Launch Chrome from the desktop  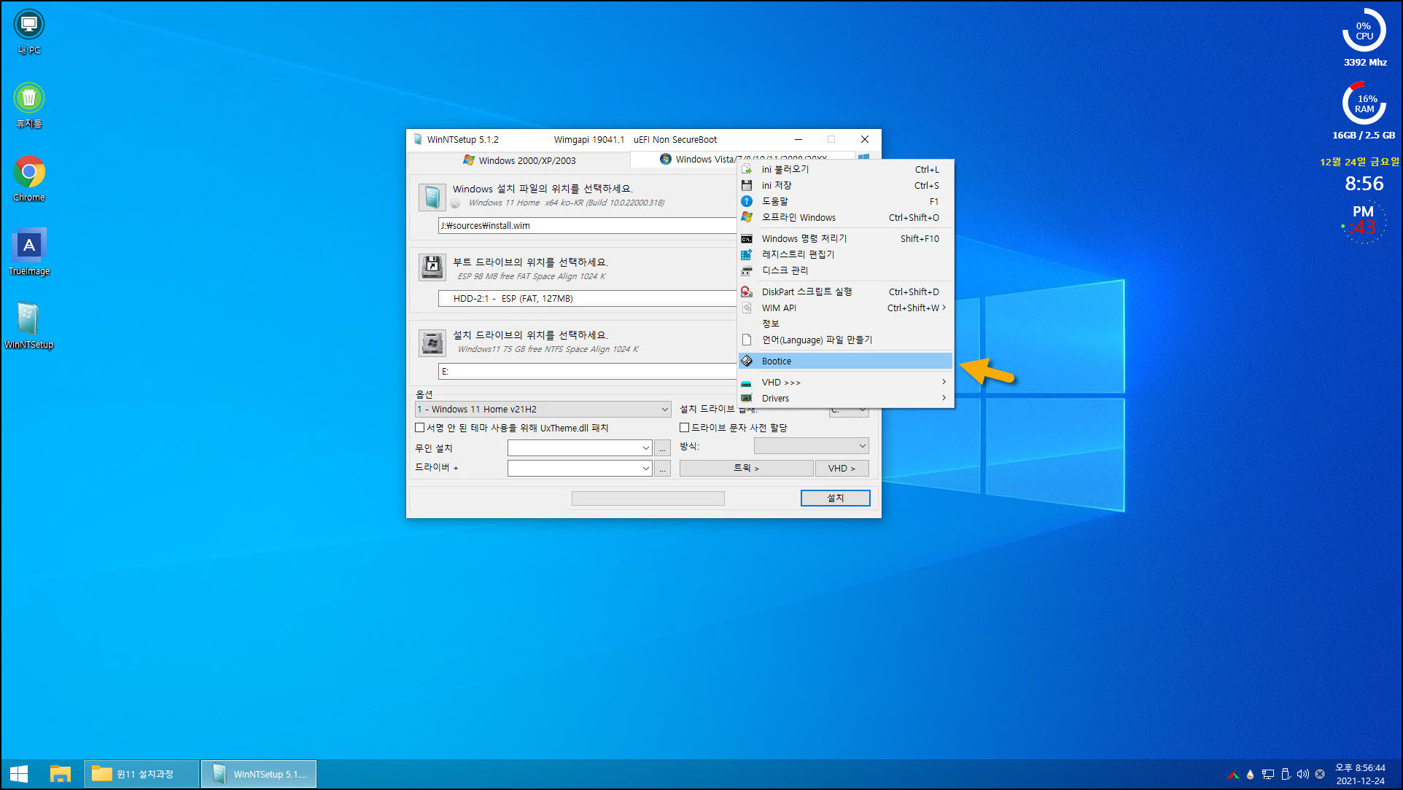coord(29,179)
